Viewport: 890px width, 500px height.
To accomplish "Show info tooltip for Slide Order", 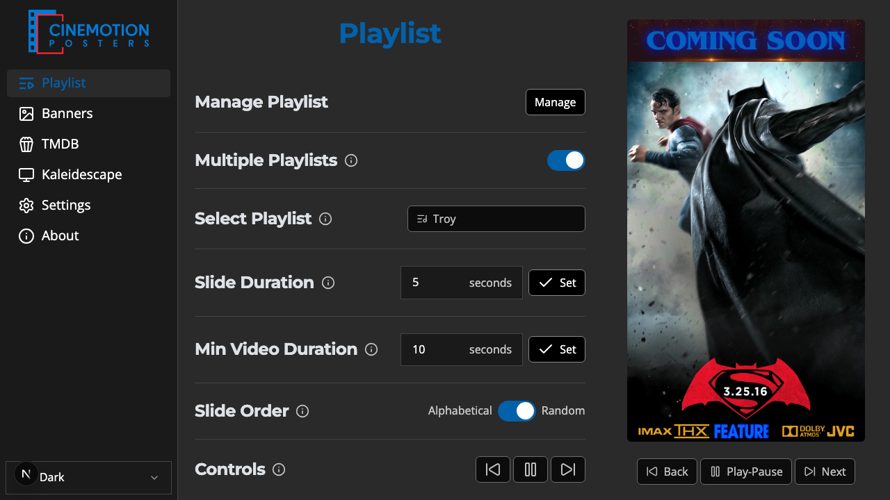I will (x=302, y=411).
